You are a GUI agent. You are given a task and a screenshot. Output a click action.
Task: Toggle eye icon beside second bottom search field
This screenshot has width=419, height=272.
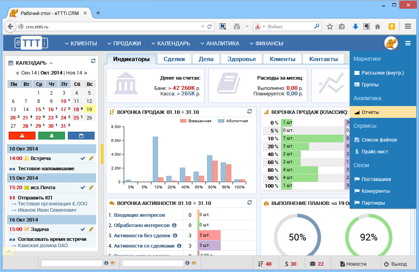tap(194, 263)
